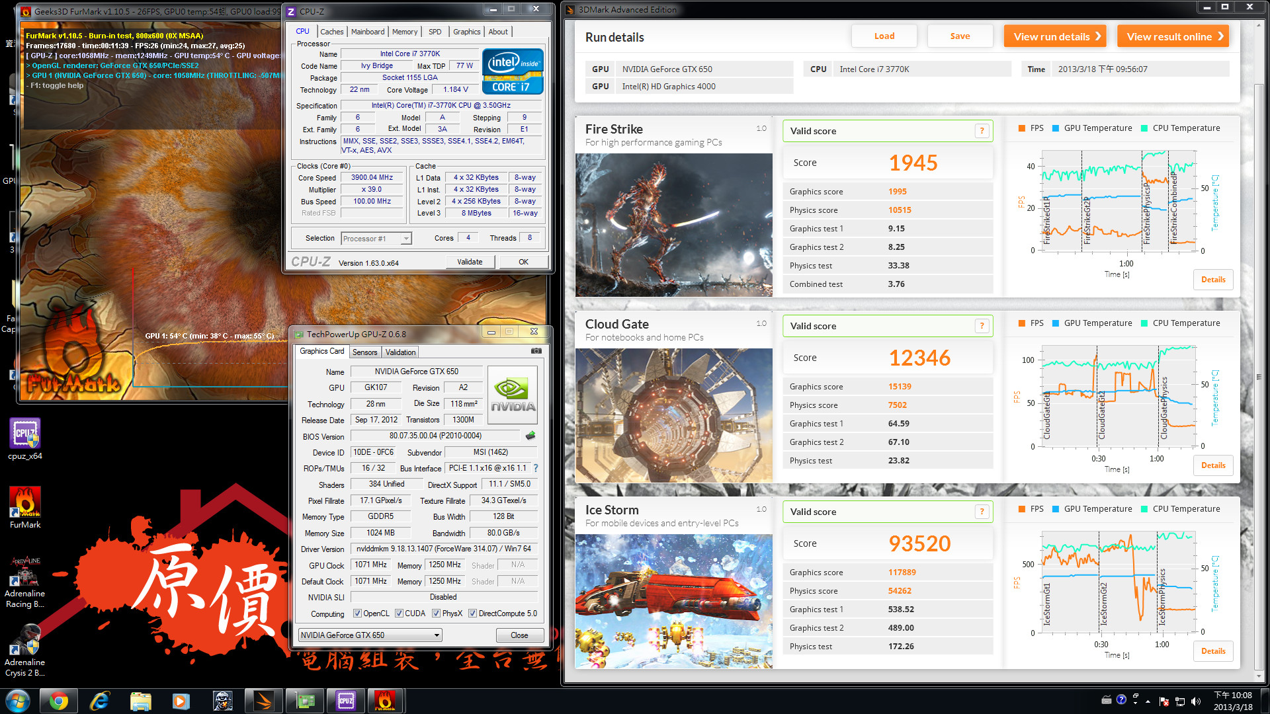Click the Cloud Gate preview thumbnail
Image resolution: width=1270 pixels, height=714 pixels.
[x=673, y=415]
